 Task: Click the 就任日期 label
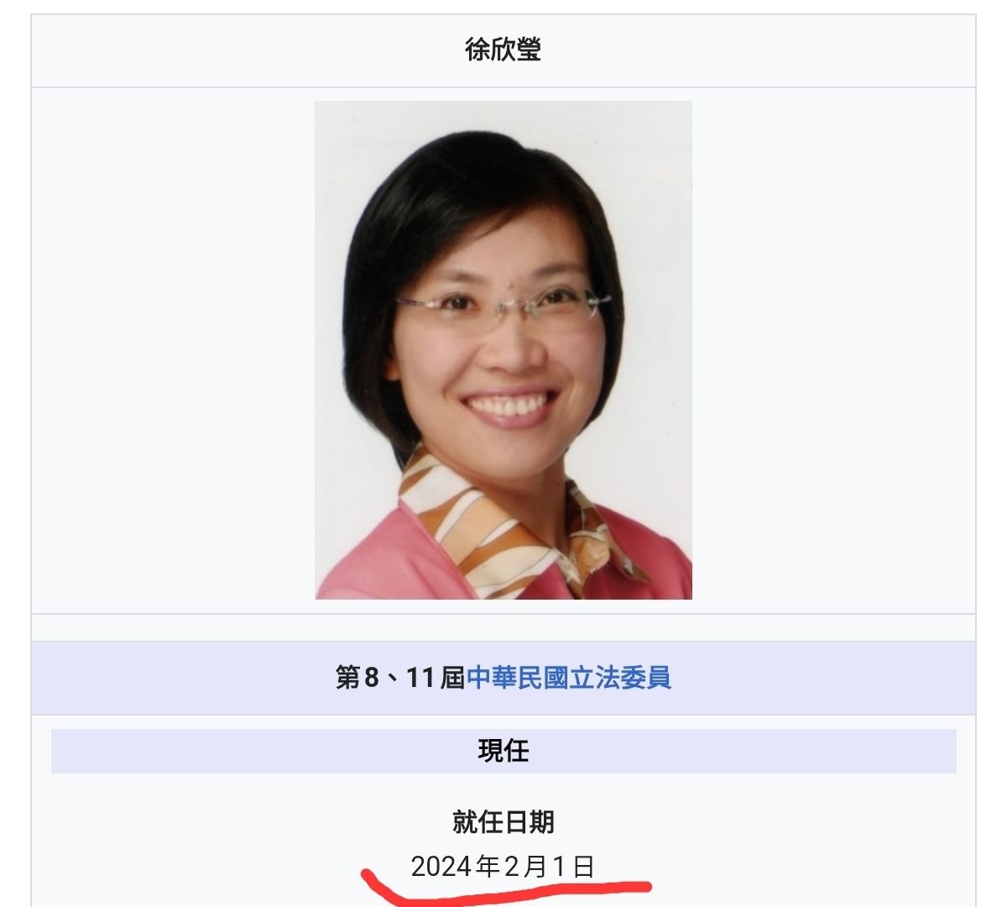click(503, 822)
